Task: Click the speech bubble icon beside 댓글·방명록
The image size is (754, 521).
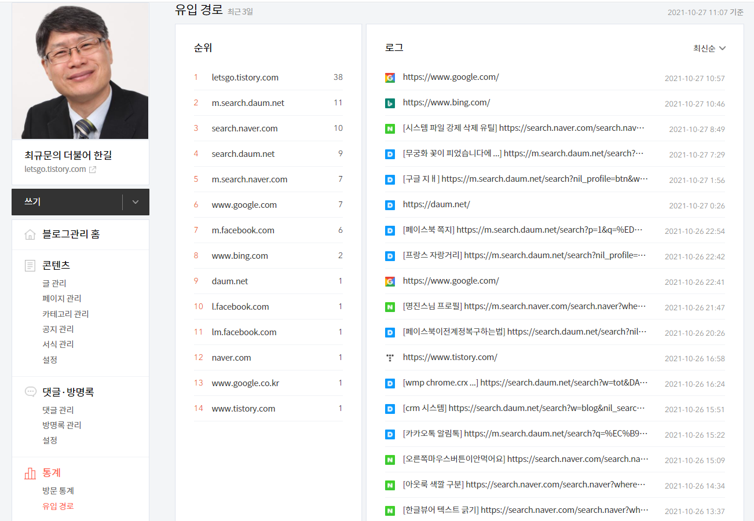Action: click(x=30, y=392)
